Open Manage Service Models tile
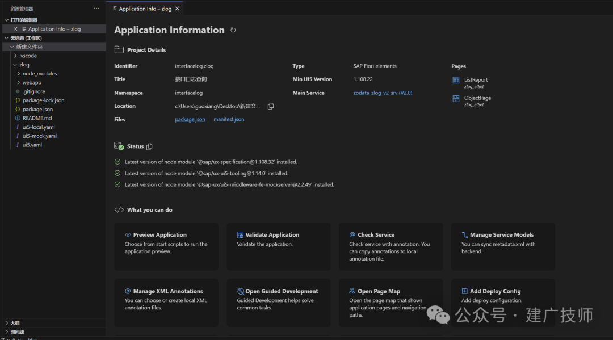This screenshot has height=340, width=613. coord(503,246)
